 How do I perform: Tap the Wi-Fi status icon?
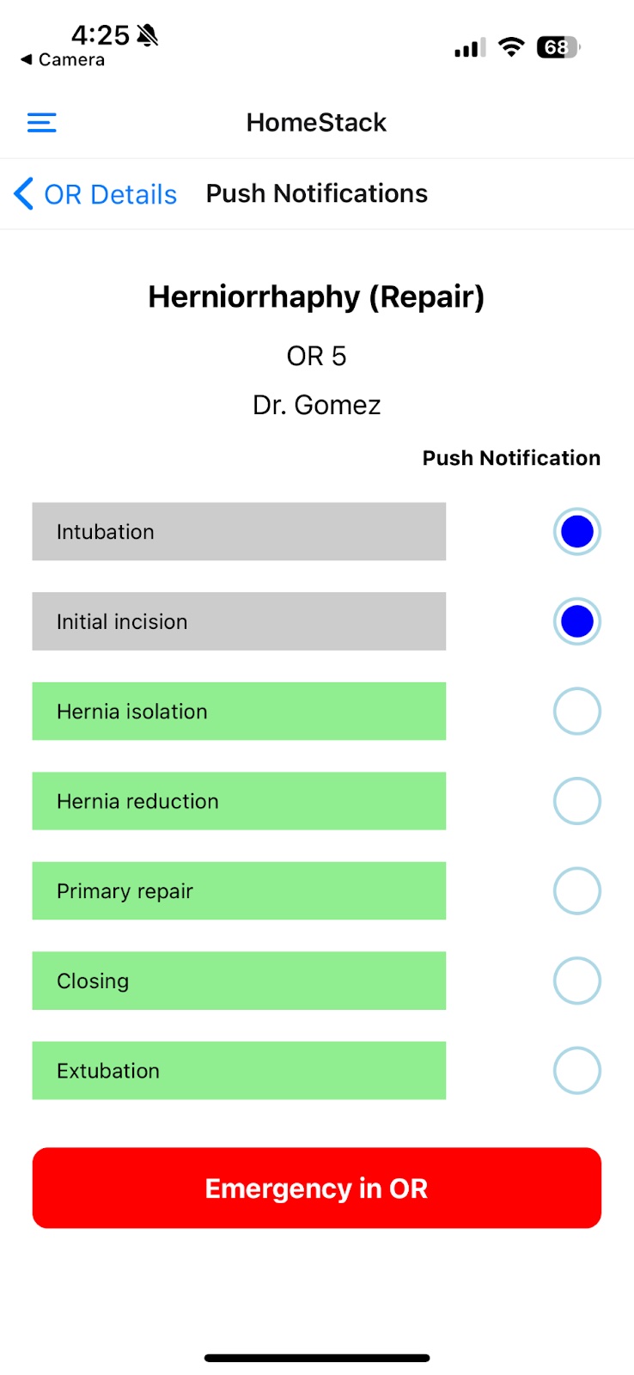click(x=511, y=47)
